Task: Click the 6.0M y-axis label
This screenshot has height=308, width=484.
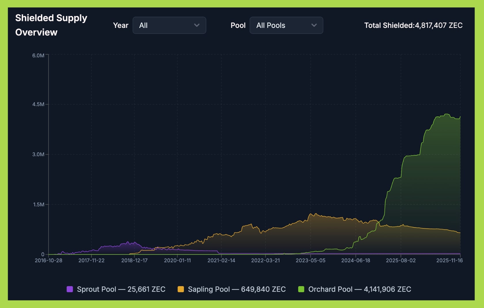Action: coord(38,56)
